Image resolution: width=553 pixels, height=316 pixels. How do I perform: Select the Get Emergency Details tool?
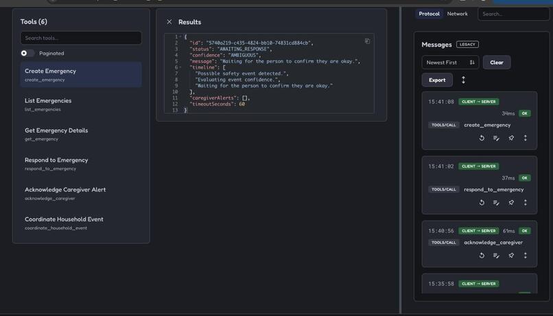pyautogui.click(x=81, y=134)
